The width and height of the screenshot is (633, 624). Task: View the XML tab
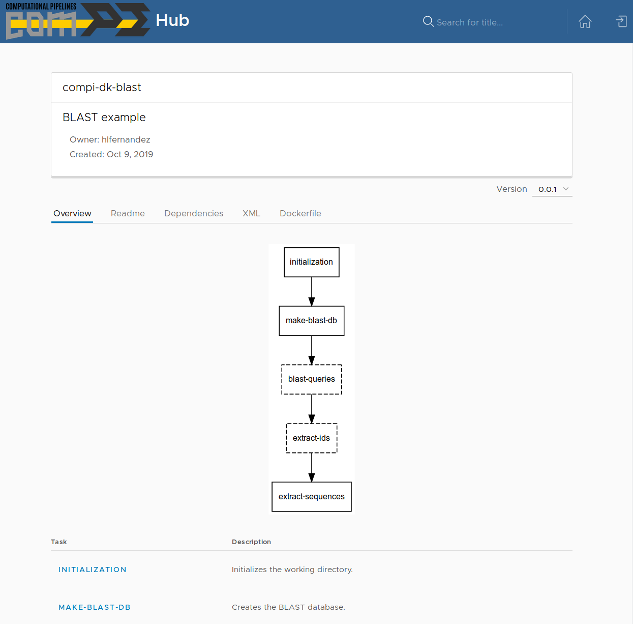click(251, 214)
